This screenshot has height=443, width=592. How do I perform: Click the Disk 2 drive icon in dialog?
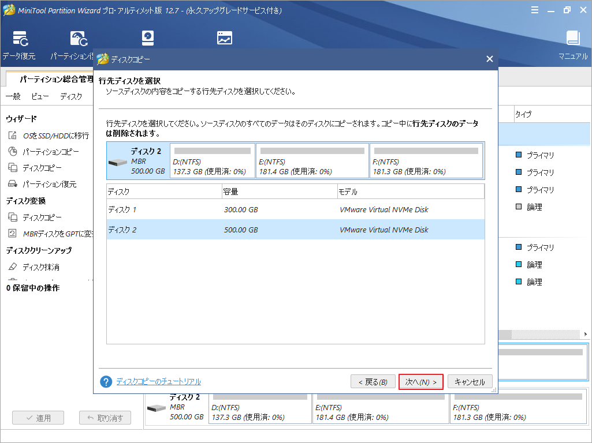(x=118, y=163)
